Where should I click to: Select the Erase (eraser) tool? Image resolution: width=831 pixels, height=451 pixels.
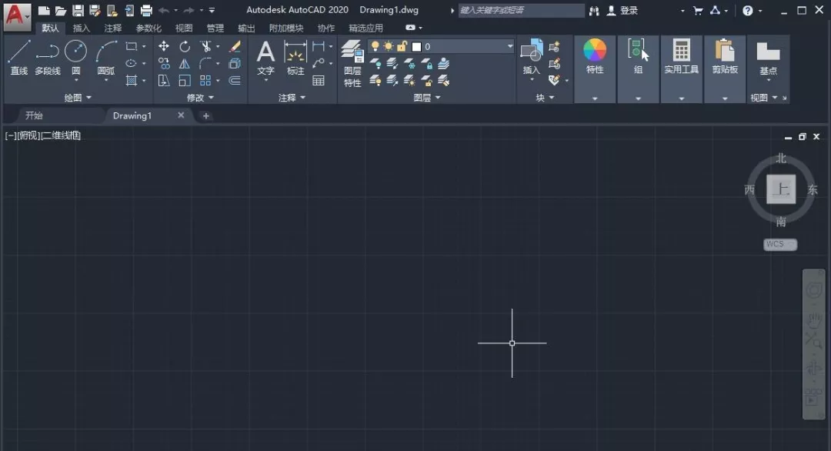(x=235, y=47)
